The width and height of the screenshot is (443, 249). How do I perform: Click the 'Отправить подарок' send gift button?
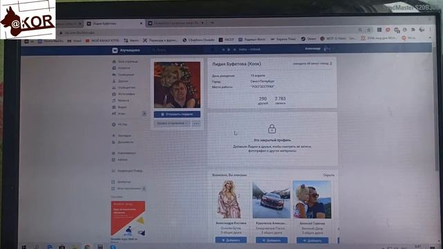(x=177, y=114)
